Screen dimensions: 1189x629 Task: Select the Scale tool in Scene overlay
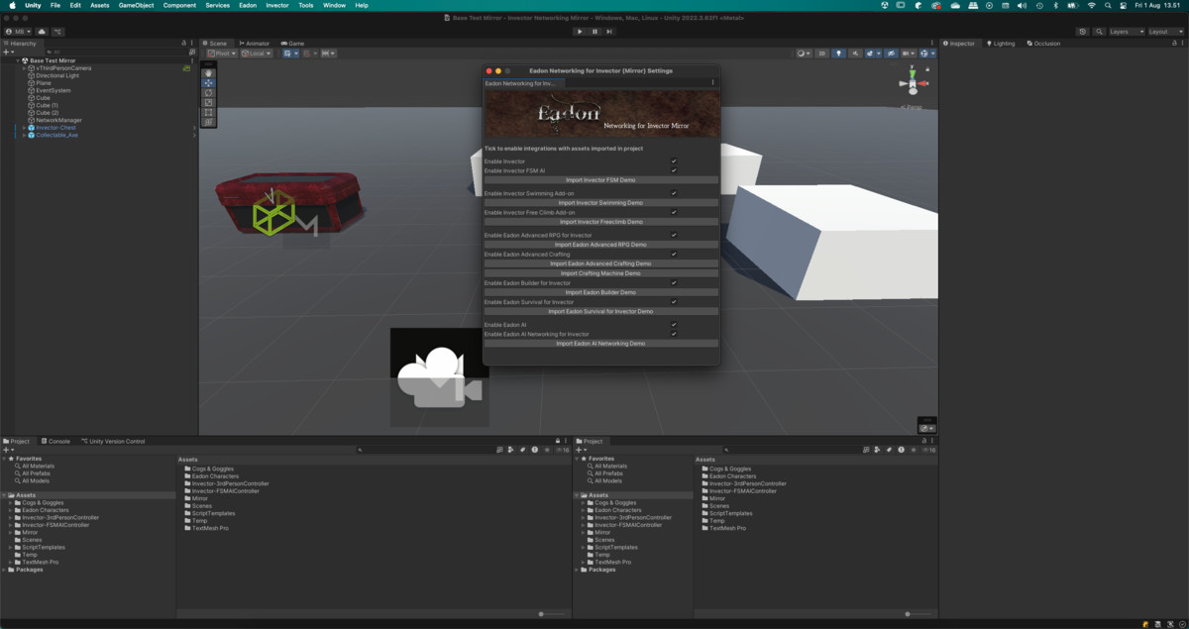pos(208,103)
